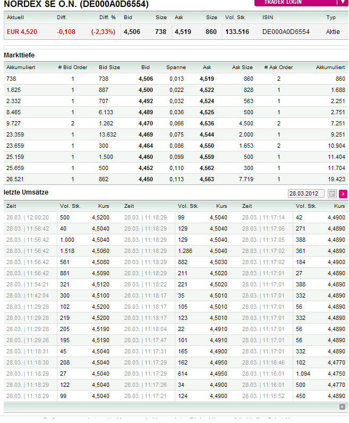This screenshot has height=423, width=349.
Task: Click the Ask Size column header
Action: click(x=242, y=67)
